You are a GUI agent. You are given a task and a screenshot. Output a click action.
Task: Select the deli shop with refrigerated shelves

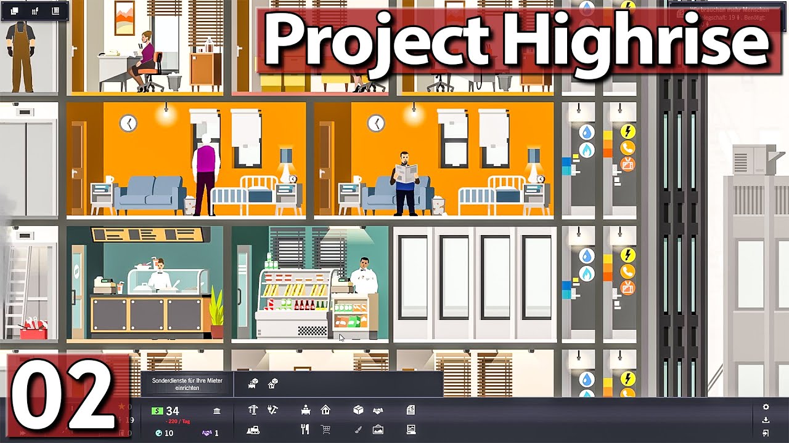coord(310,284)
